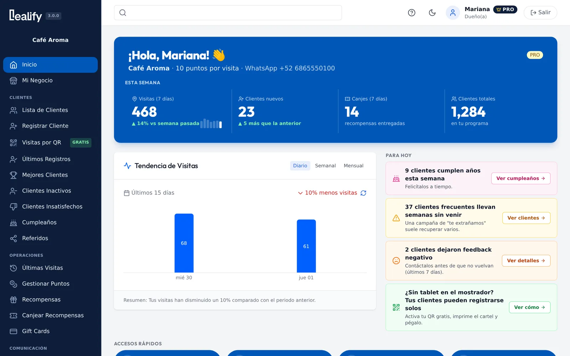The width and height of the screenshot is (570, 356).
Task: Click the help question mark icon
Action: tap(411, 13)
